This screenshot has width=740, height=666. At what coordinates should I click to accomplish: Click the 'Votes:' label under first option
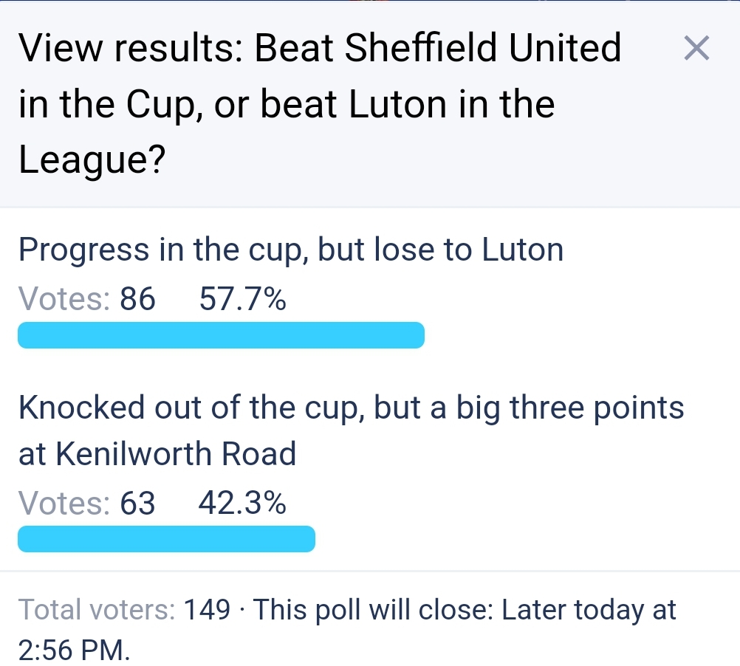pyautogui.click(x=65, y=299)
